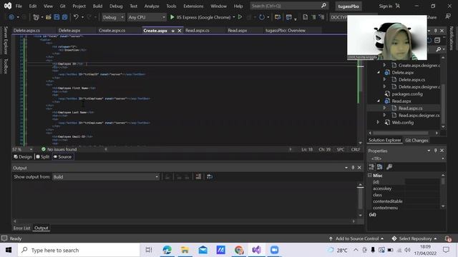Switch to the tugassPbo: Overview tab

[286, 30]
